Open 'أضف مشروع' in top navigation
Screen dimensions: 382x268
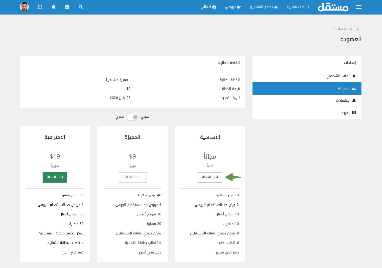298,7
